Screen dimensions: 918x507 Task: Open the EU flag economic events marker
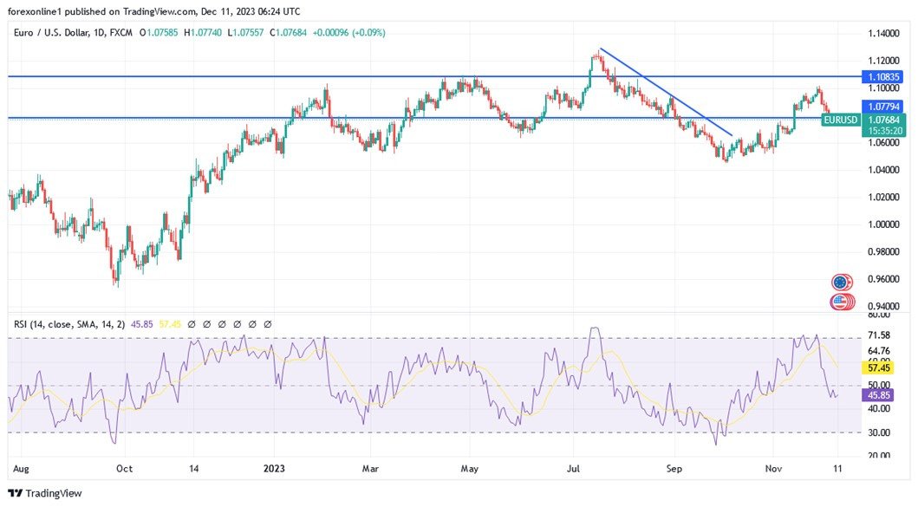(x=839, y=282)
